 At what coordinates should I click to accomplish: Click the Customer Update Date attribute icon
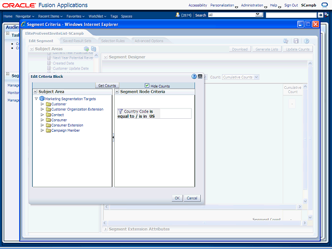49,68
